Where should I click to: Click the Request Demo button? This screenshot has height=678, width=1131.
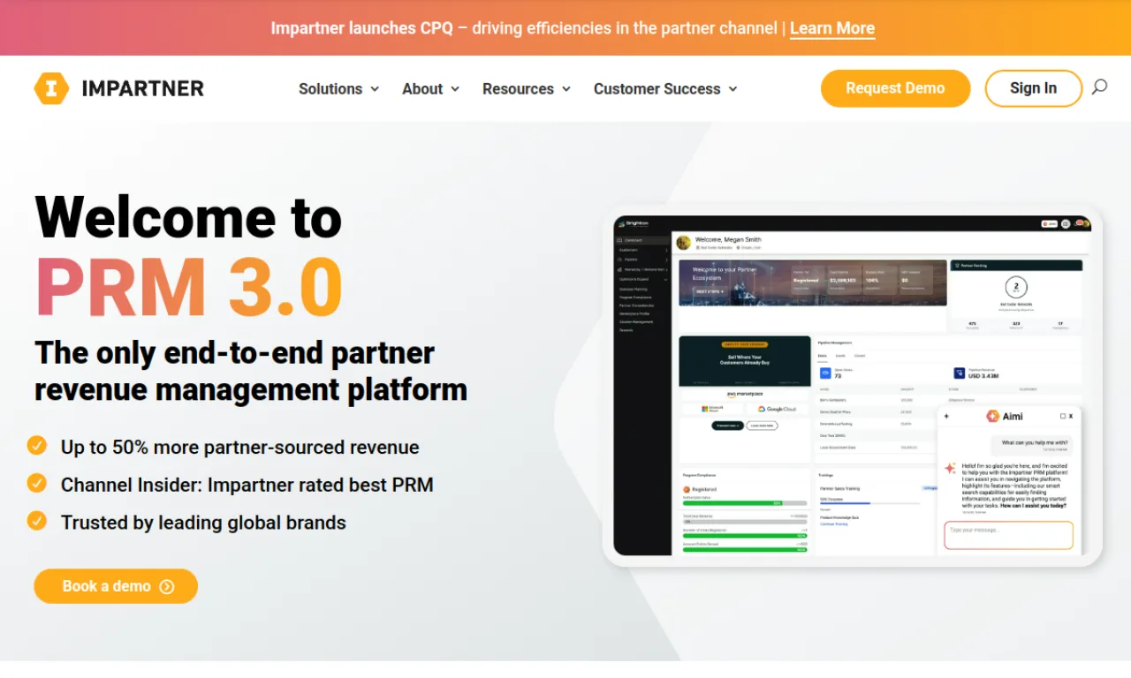point(895,88)
